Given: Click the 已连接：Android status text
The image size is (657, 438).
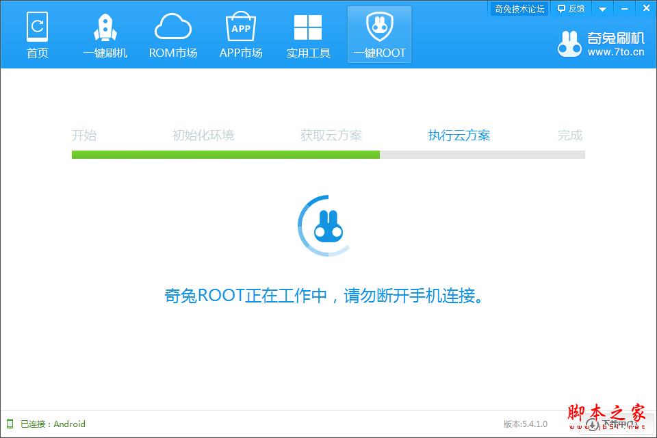Looking at the screenshot, I should click(x=53, y=424).
